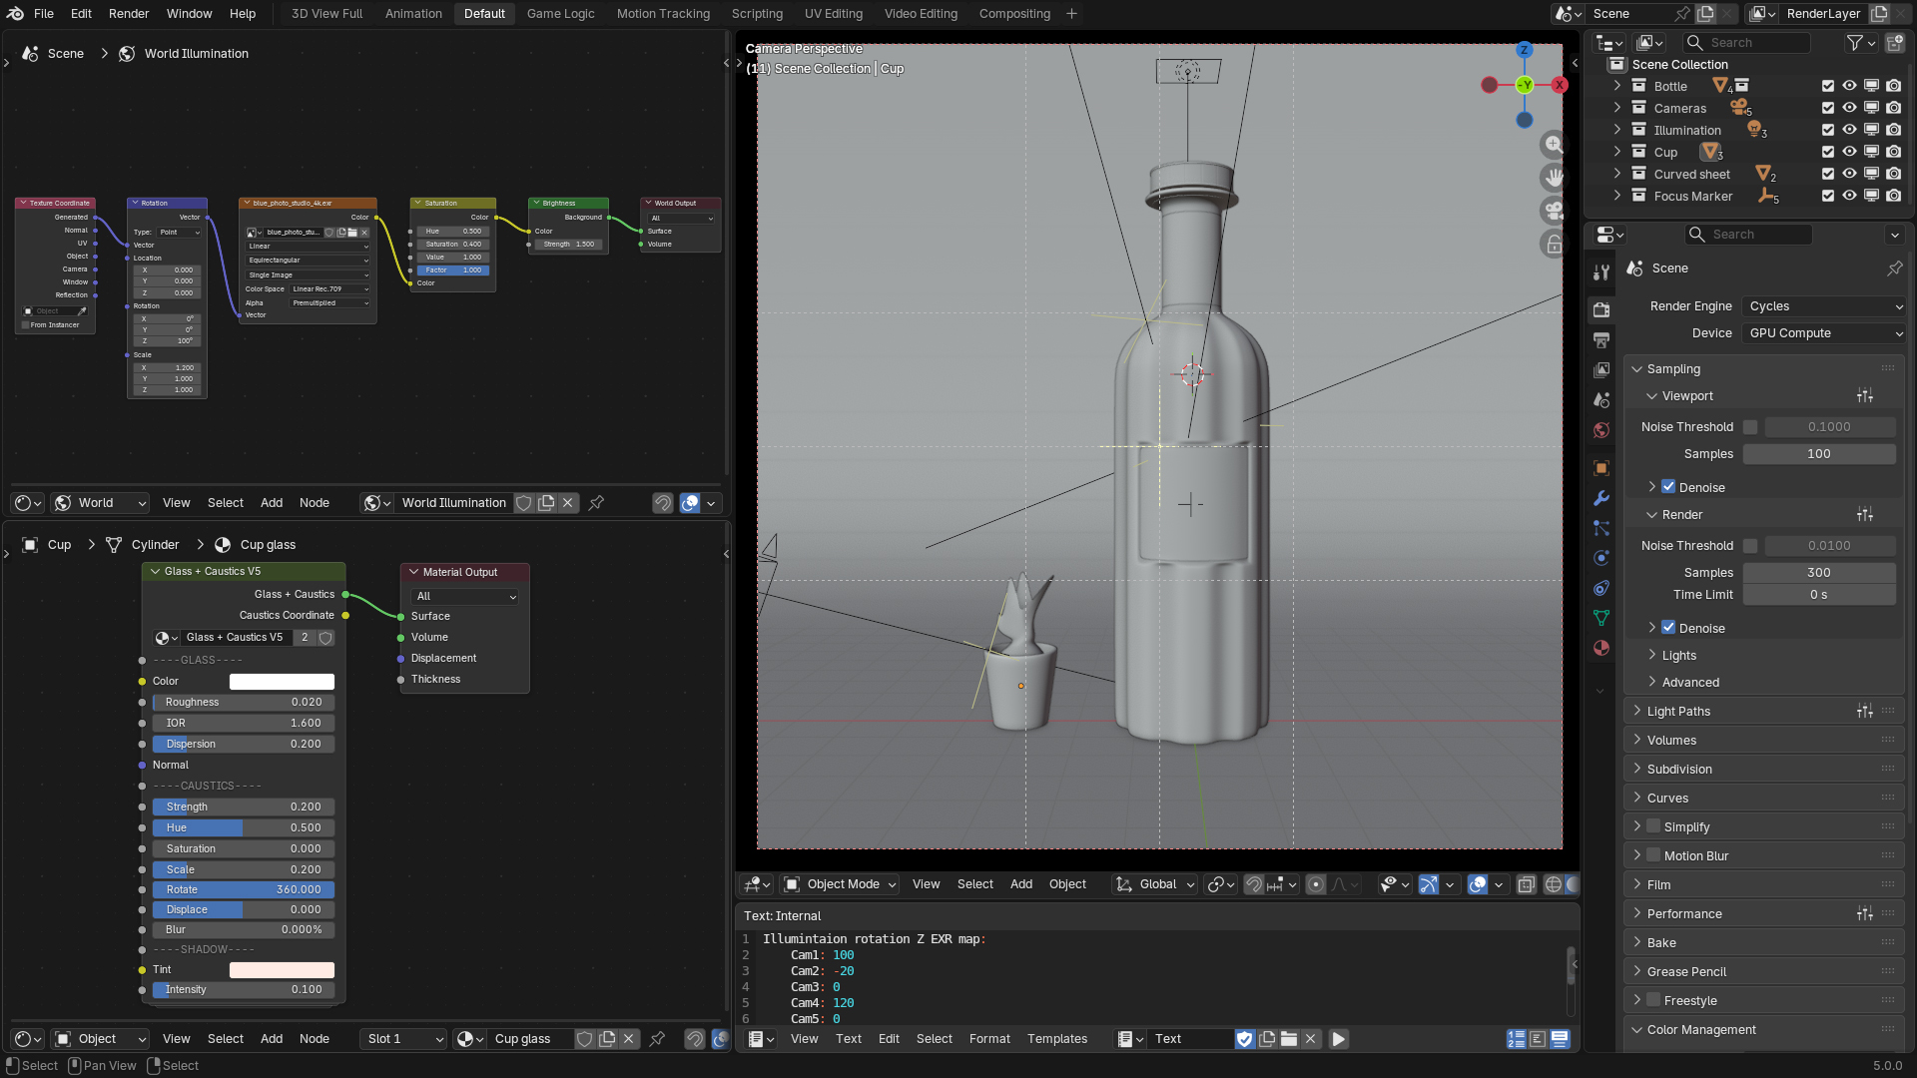1917x1078 pixels.
Task: Open the Render properties tab icon
Action: (x=1601, y=309)
